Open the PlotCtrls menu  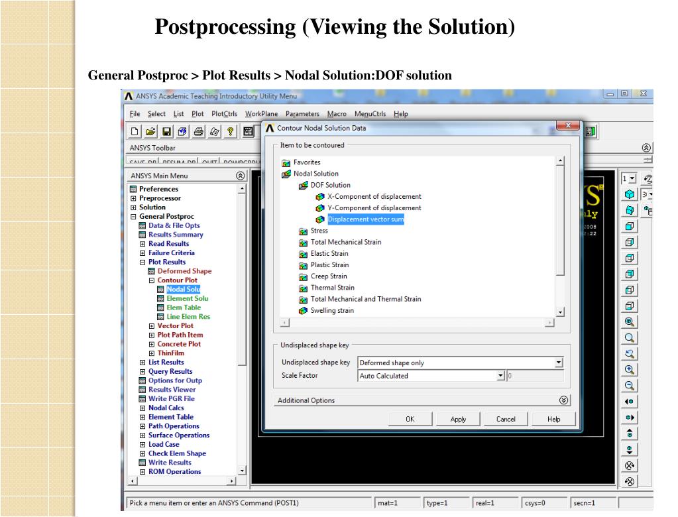point(224,114)
